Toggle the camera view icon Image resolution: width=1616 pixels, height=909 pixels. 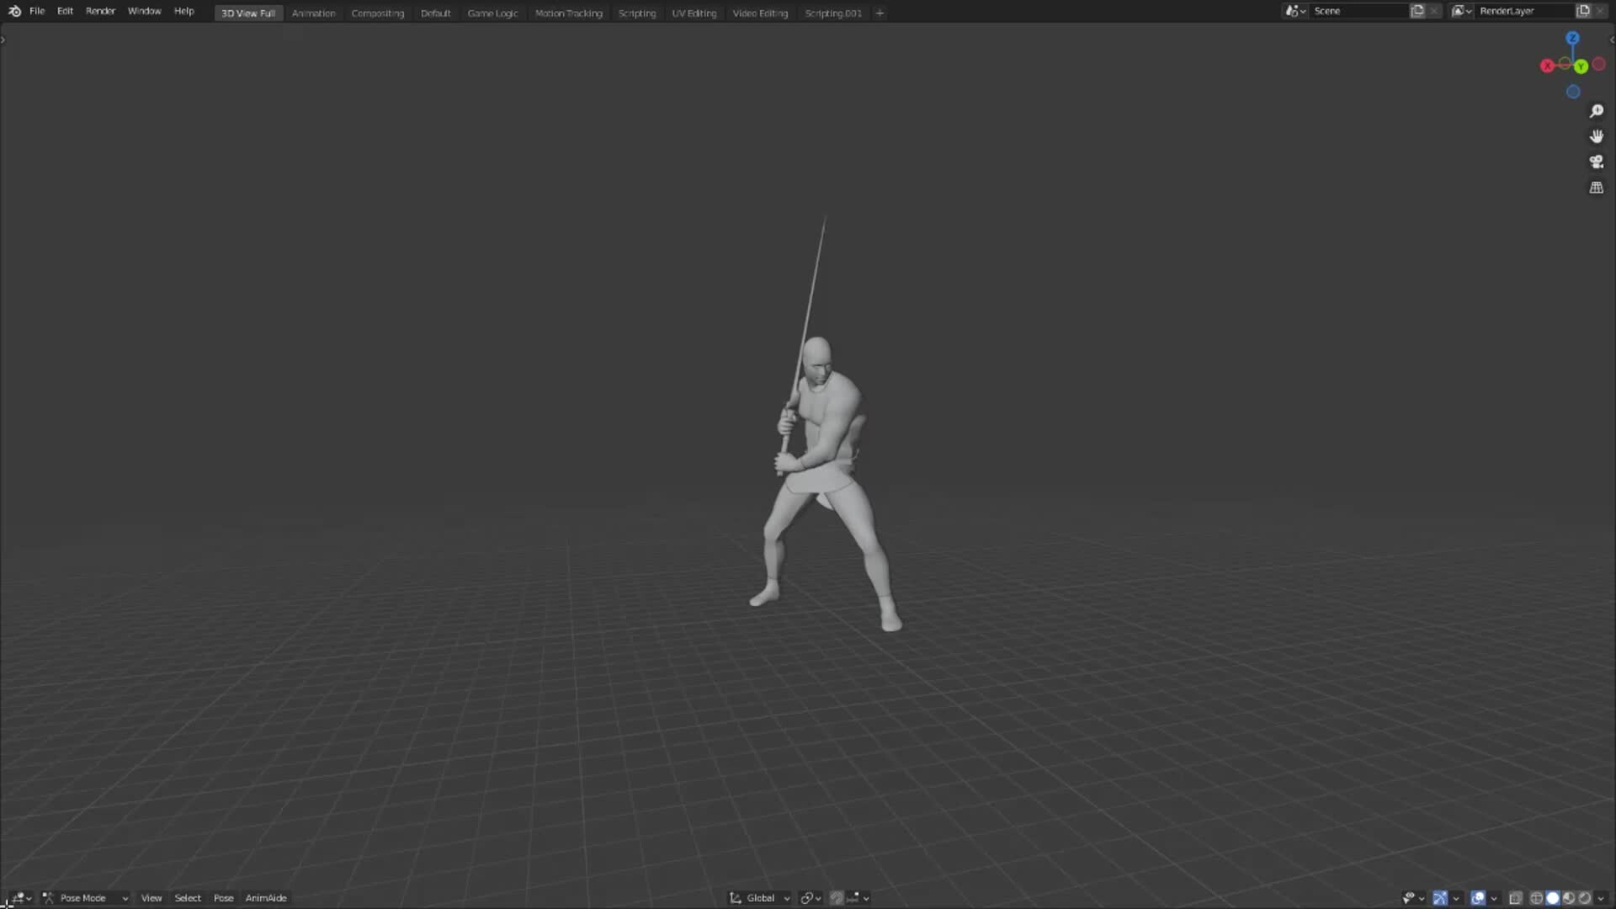click(x=1596, y=162)
